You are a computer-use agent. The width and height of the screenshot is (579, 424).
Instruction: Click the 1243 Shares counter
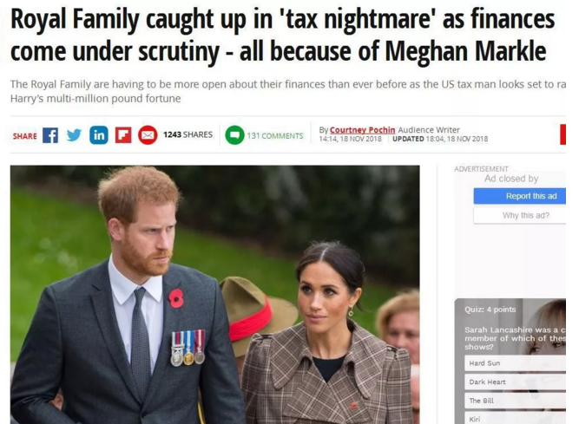point(188,134)
